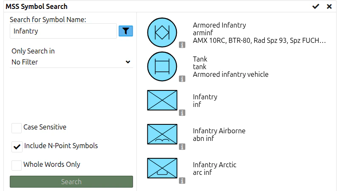The width and height of the screenshot is (340, 191).
Task: Confirm selection with the checkmark icon
Action: click(x=316, y=6)
